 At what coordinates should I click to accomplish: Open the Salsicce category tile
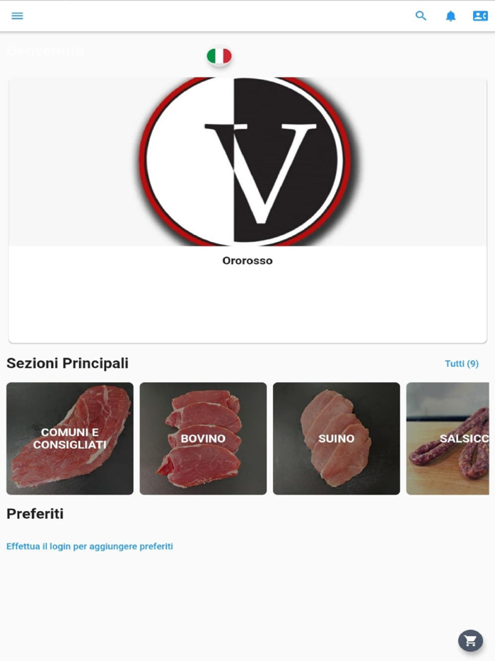click(448, 438)
